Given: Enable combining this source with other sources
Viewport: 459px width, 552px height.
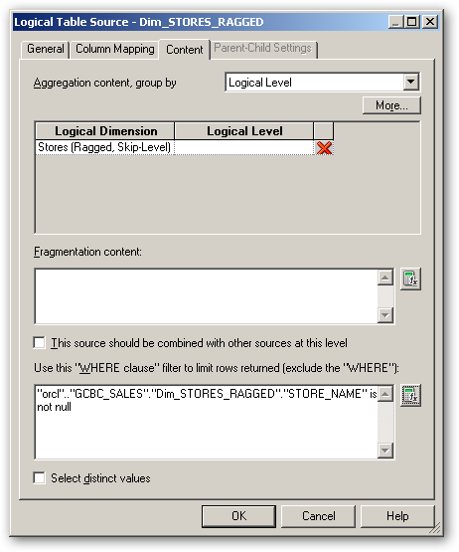Looking at the screenshot, I should [40, 342].
